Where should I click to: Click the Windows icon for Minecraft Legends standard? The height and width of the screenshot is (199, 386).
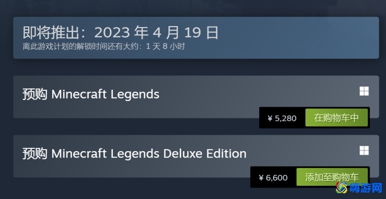(x=364, y=91)
